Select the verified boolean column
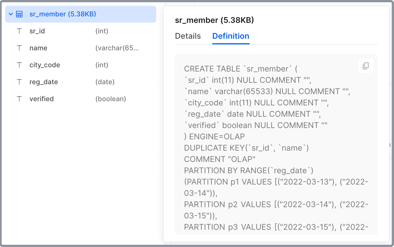 tap(42, 99)
